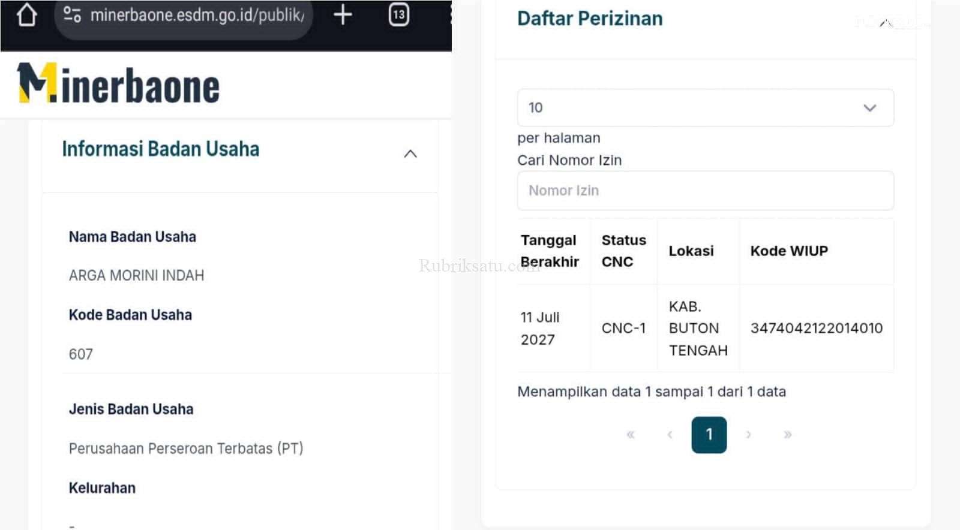Jump to first page double-left arrow
Image resolution: width=960 pixels, height=530 pixels.
631,435
